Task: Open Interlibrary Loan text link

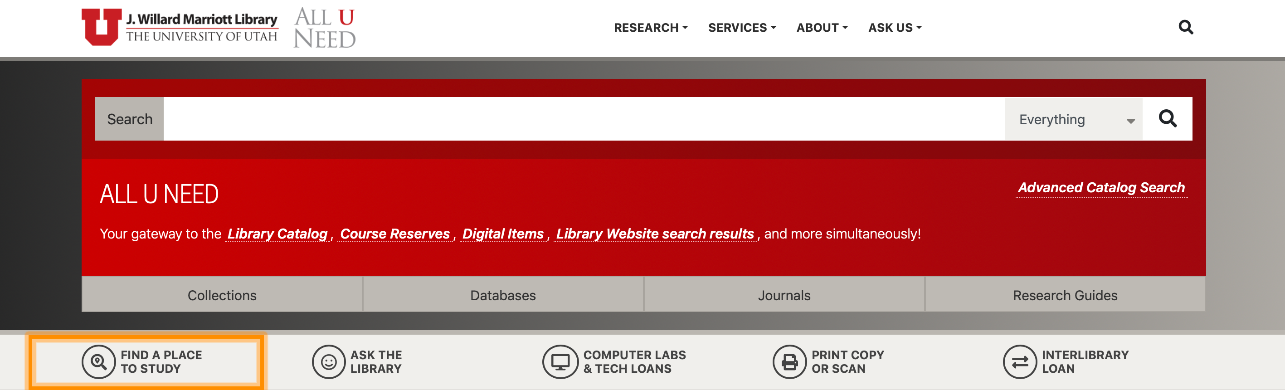Action: pos(1085,361)
